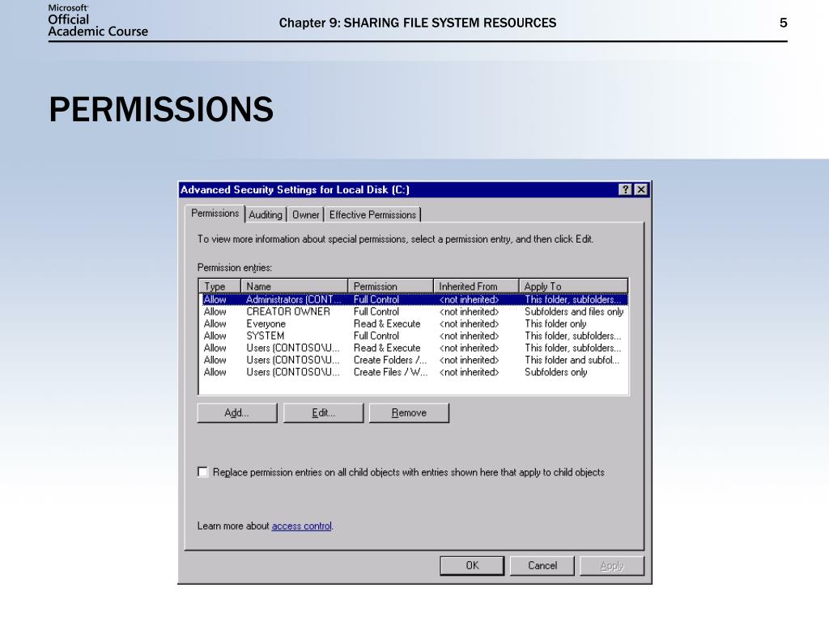This screenshot has height=621, width=829.
Task: Sort entries by the Type column header
Action: (220, 286)
